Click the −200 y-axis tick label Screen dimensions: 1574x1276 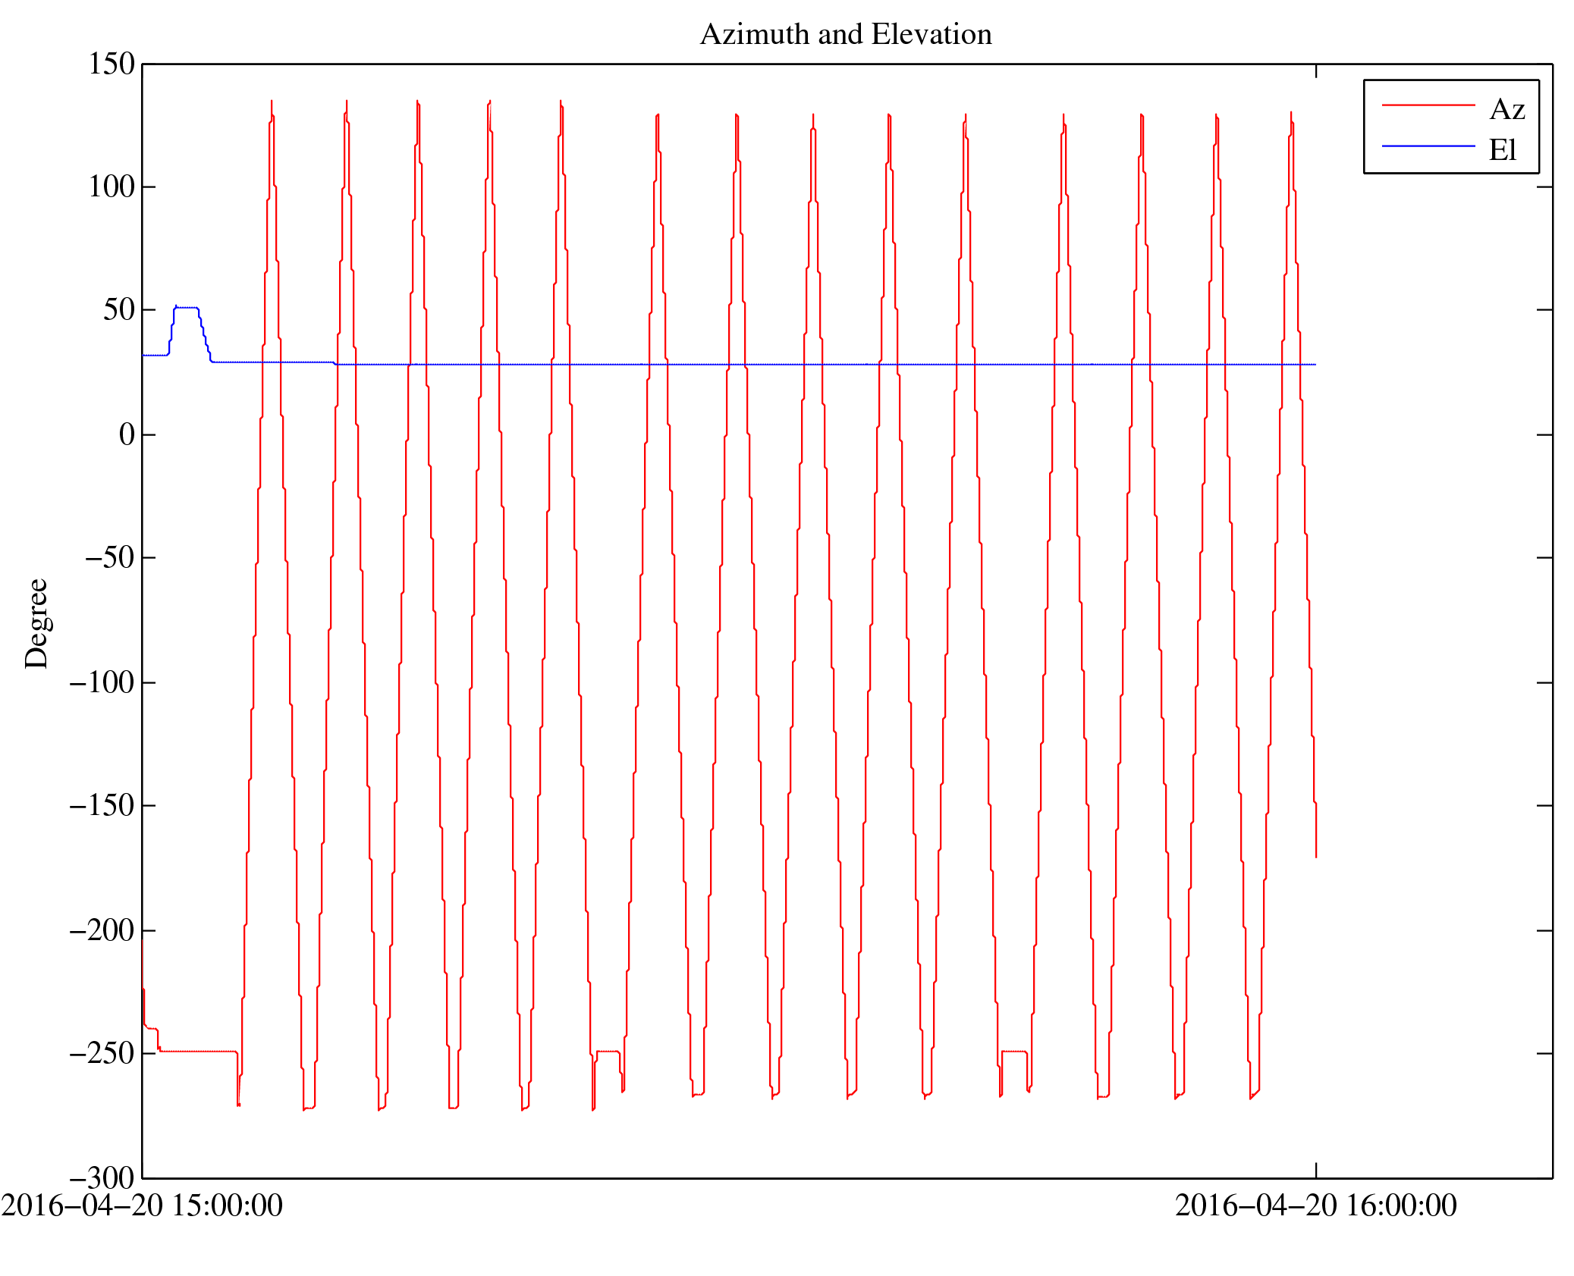(x=102, y=930)
